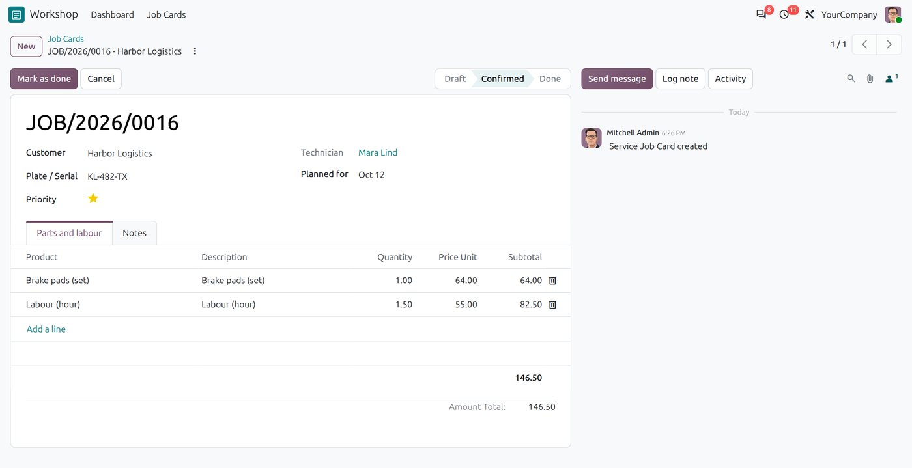The image size is (912, 468).
Task: Open the activities clock icon
Action: (784, 14)
